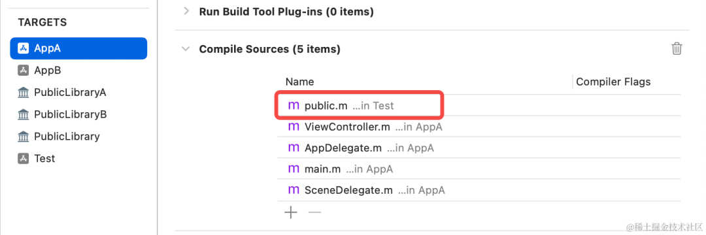Select the Test target

click(x=78, y=159)
